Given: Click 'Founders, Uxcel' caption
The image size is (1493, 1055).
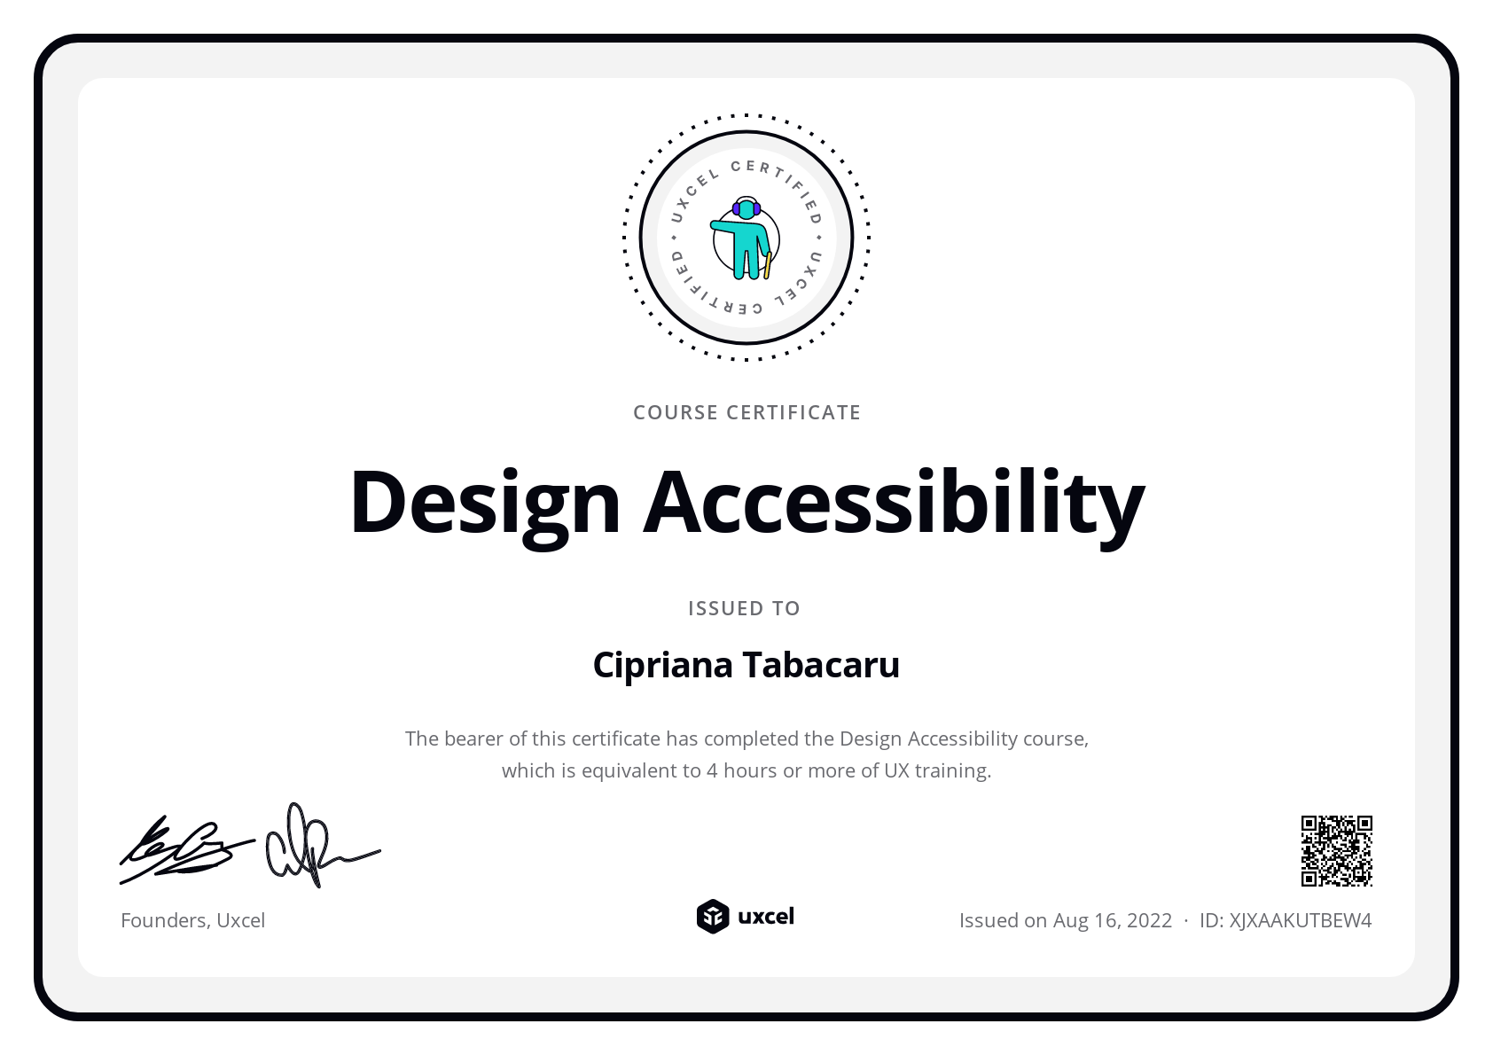Looking at the screenshot, I should click(193, 920).
